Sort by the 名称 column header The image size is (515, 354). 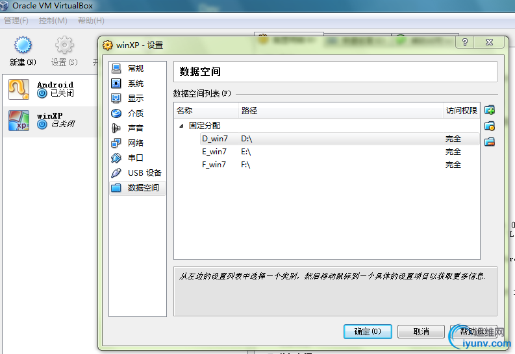tap(207, 110)
